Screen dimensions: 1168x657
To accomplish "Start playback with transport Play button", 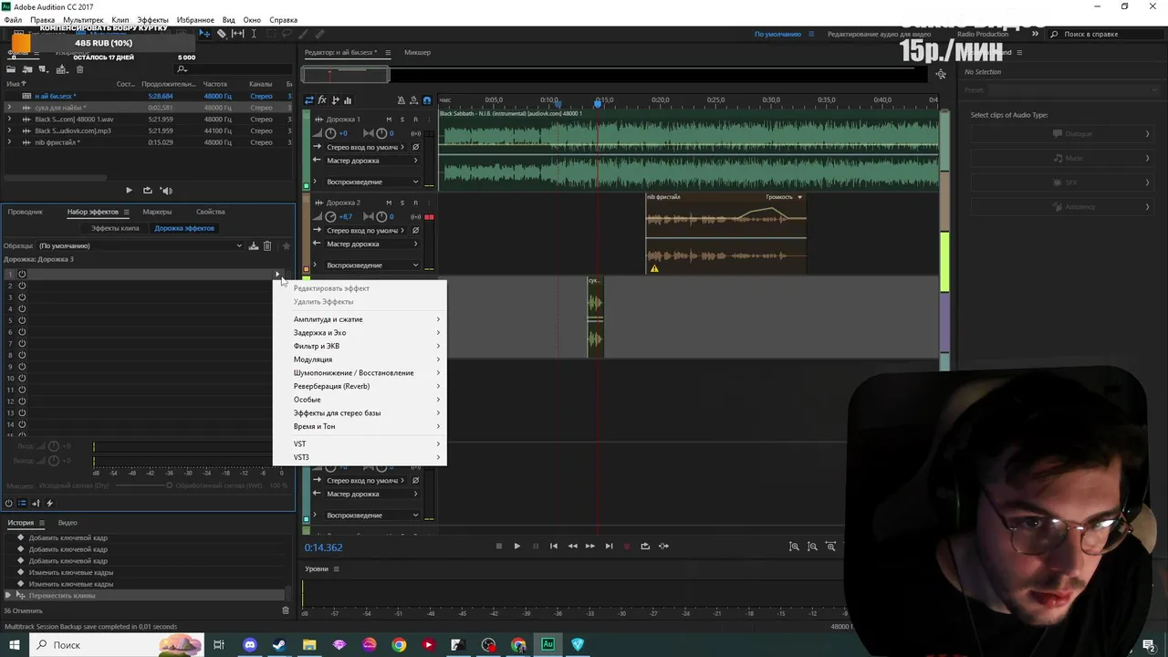I will click(516, 546).
